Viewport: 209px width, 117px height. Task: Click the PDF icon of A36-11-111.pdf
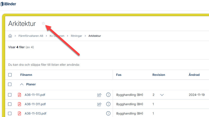(19, 95)
